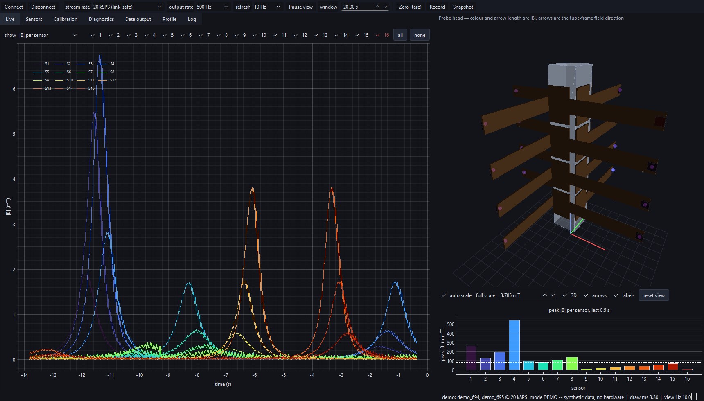Screen dimensions: 704x401
Task: Switch to the Sensors tab
Action: coord(34,19)
